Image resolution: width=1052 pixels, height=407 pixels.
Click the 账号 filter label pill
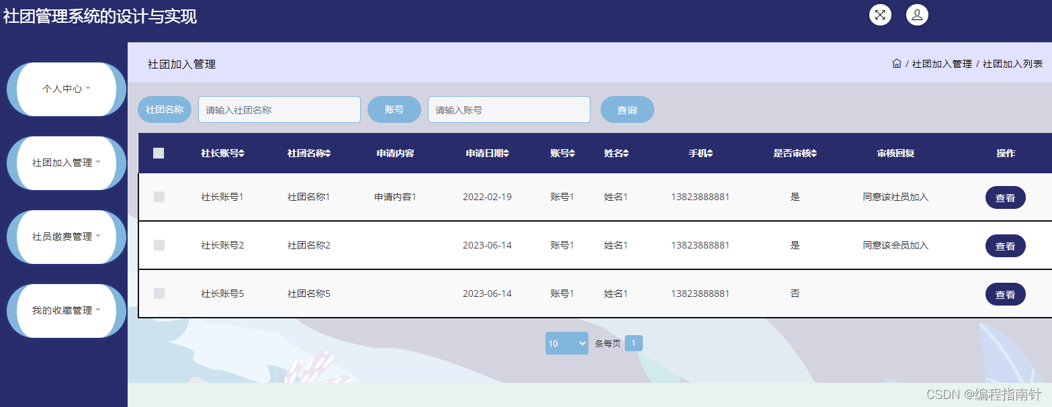coord(394,109)
